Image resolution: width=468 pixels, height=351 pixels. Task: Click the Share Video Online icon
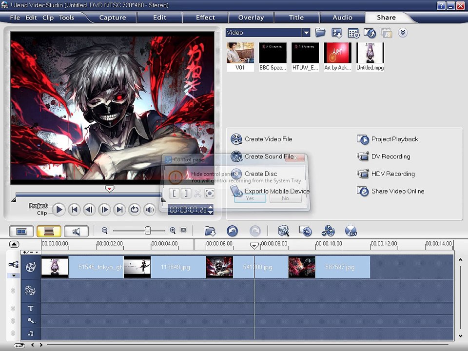363,191
